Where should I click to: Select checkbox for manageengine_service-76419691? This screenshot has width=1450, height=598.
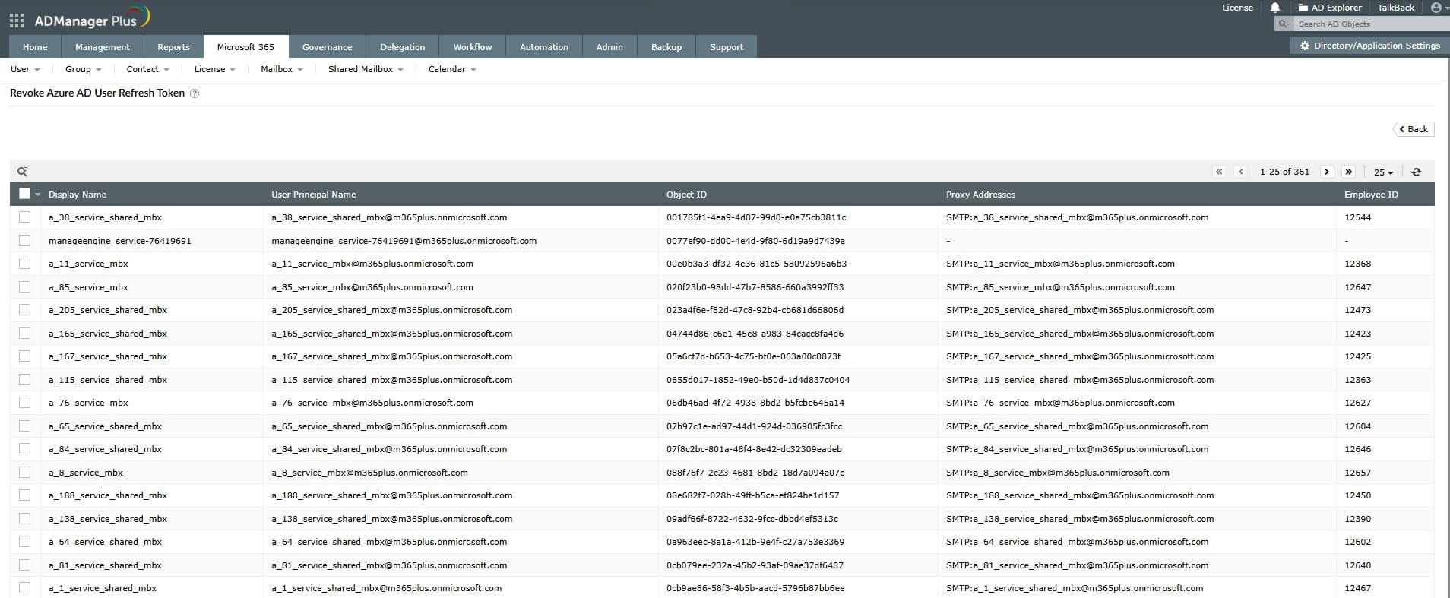(24, 241)
